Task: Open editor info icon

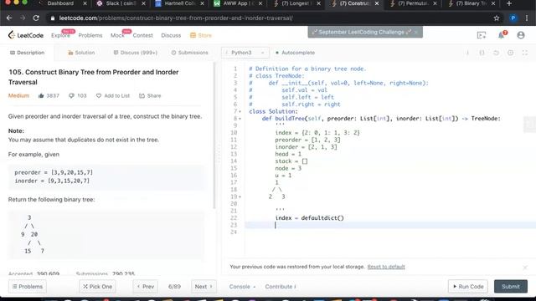Action: [467, 53]
